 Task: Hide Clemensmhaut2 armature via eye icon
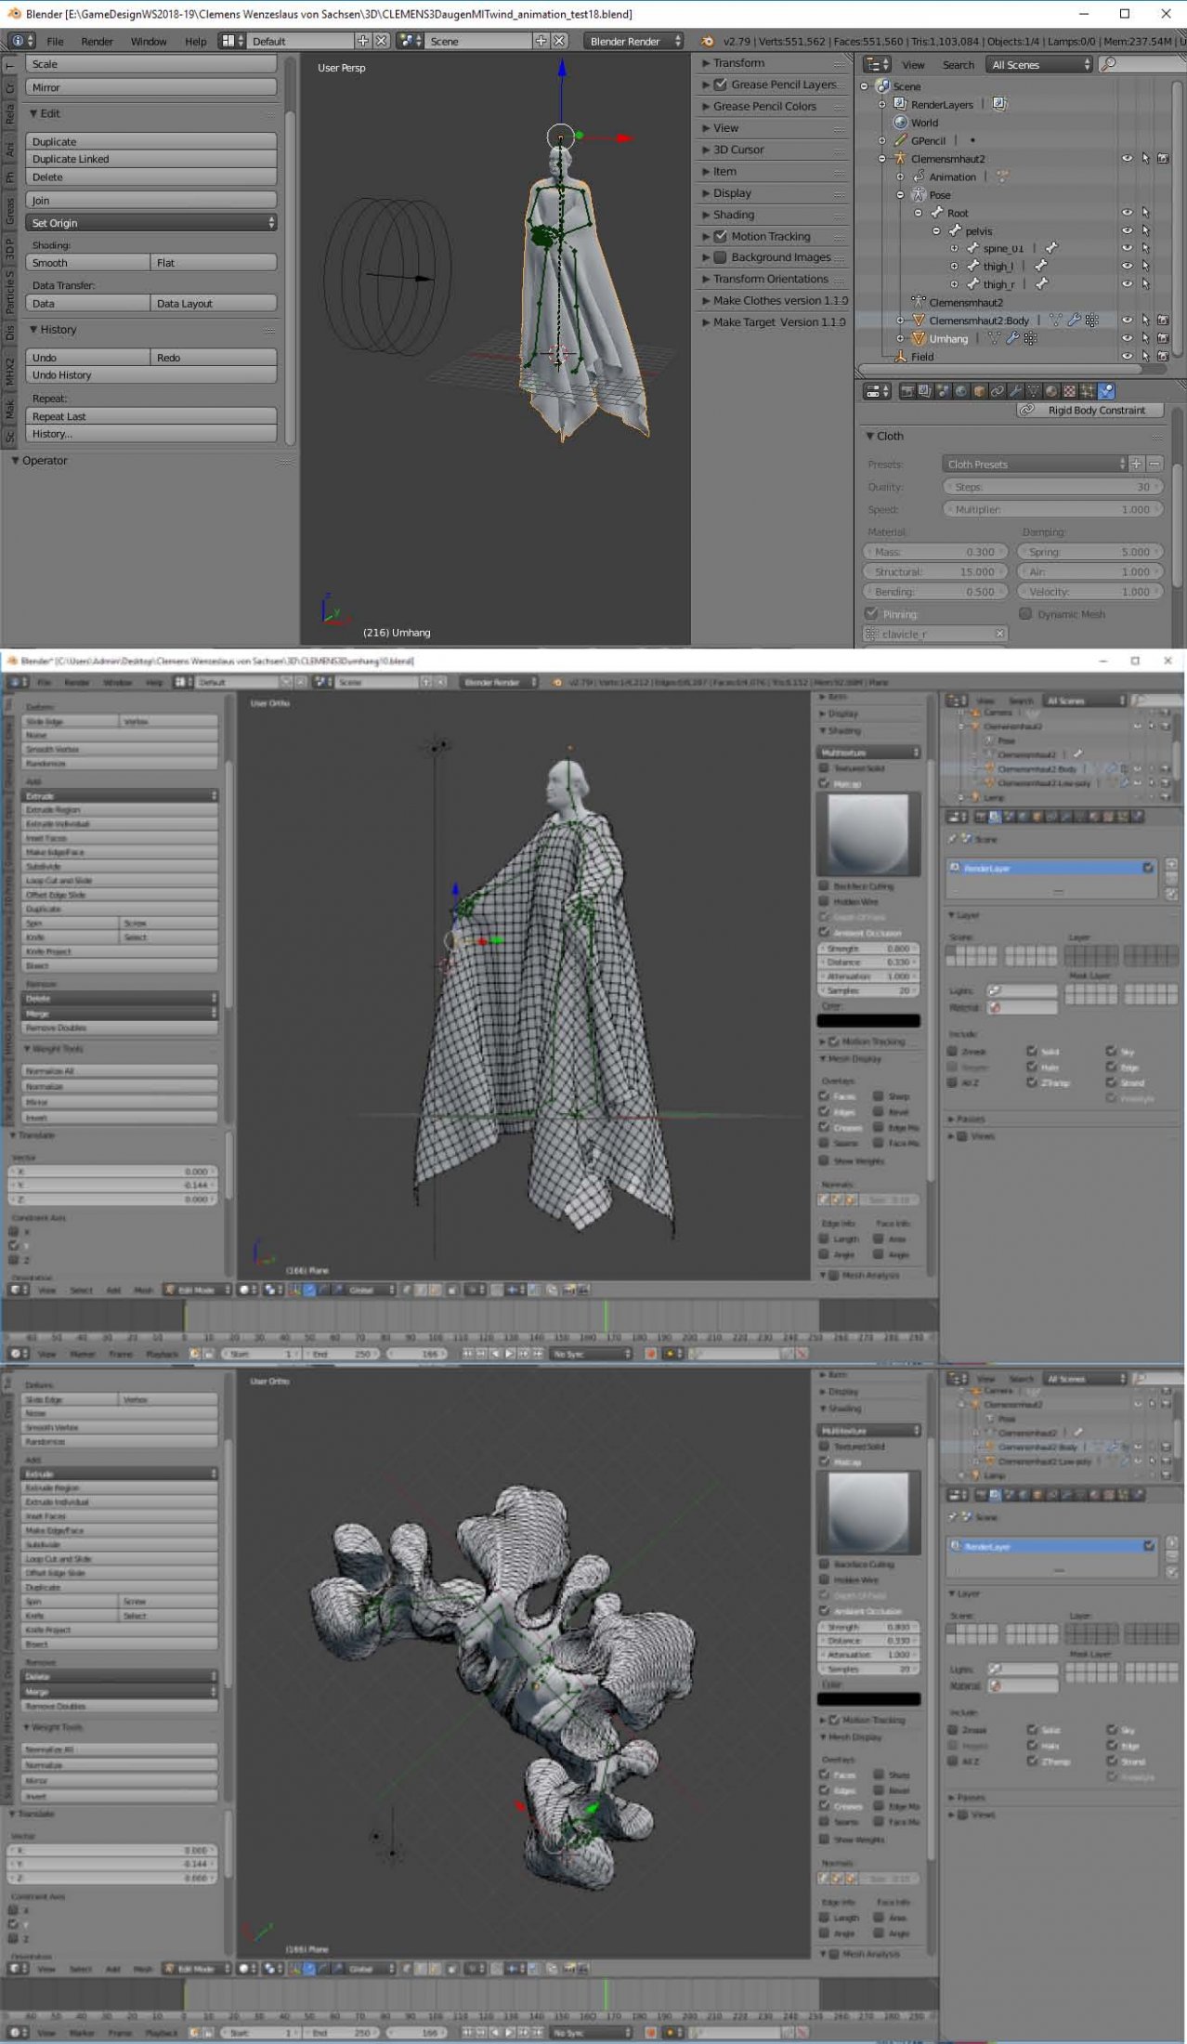pos(1127,159)
